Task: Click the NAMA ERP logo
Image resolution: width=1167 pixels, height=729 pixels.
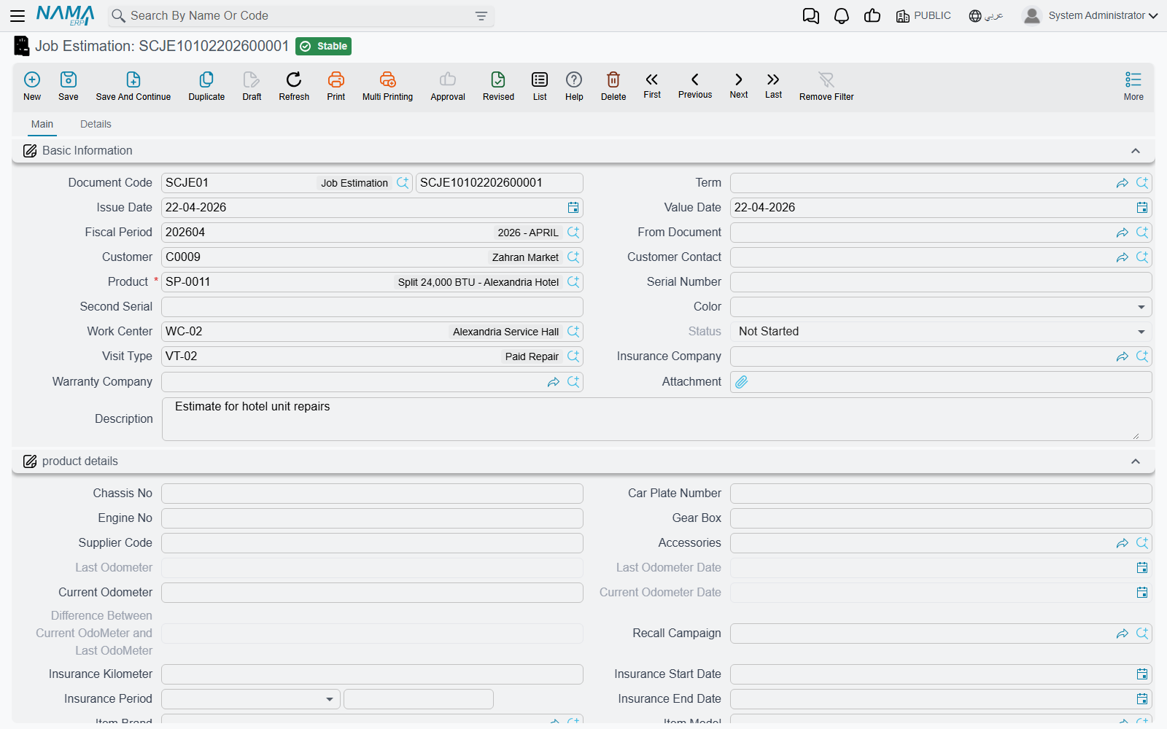Action: pyautogui.click(x=66, y=15)
